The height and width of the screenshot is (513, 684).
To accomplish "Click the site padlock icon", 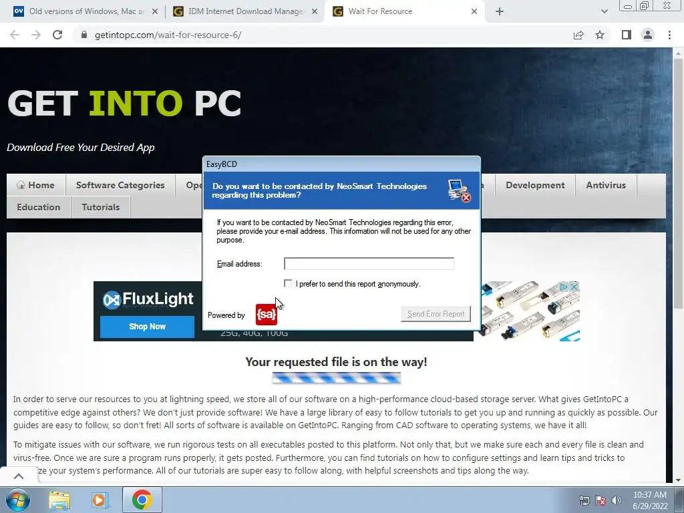I will click(x=84, y=35).
